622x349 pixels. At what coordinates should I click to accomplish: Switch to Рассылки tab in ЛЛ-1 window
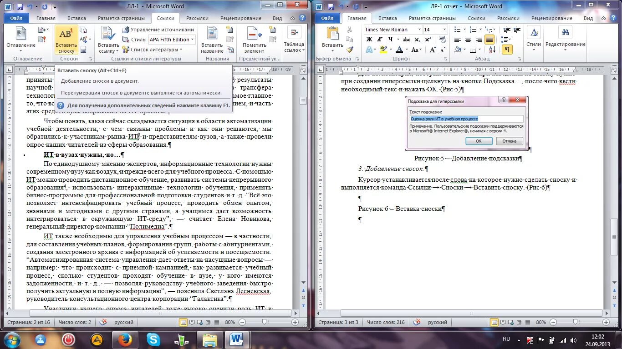[197, 18]
